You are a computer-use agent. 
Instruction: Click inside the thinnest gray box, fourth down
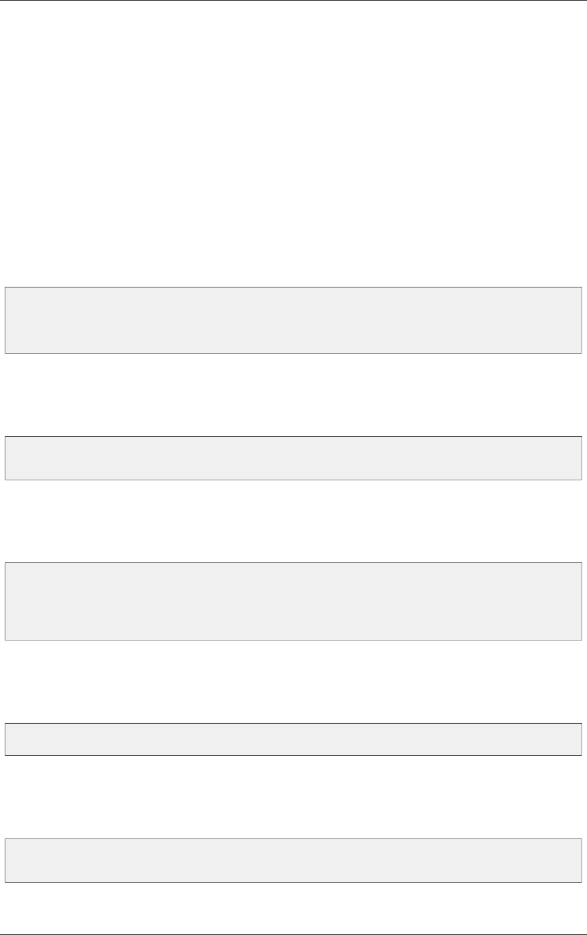[x=293, y=739]
